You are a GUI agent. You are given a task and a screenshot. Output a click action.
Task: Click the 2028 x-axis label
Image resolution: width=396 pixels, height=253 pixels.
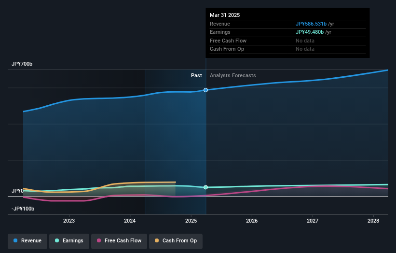[x=373, y=221]
